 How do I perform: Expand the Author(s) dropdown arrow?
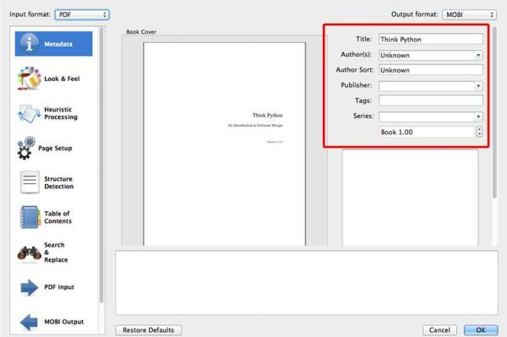coord(478,55)
